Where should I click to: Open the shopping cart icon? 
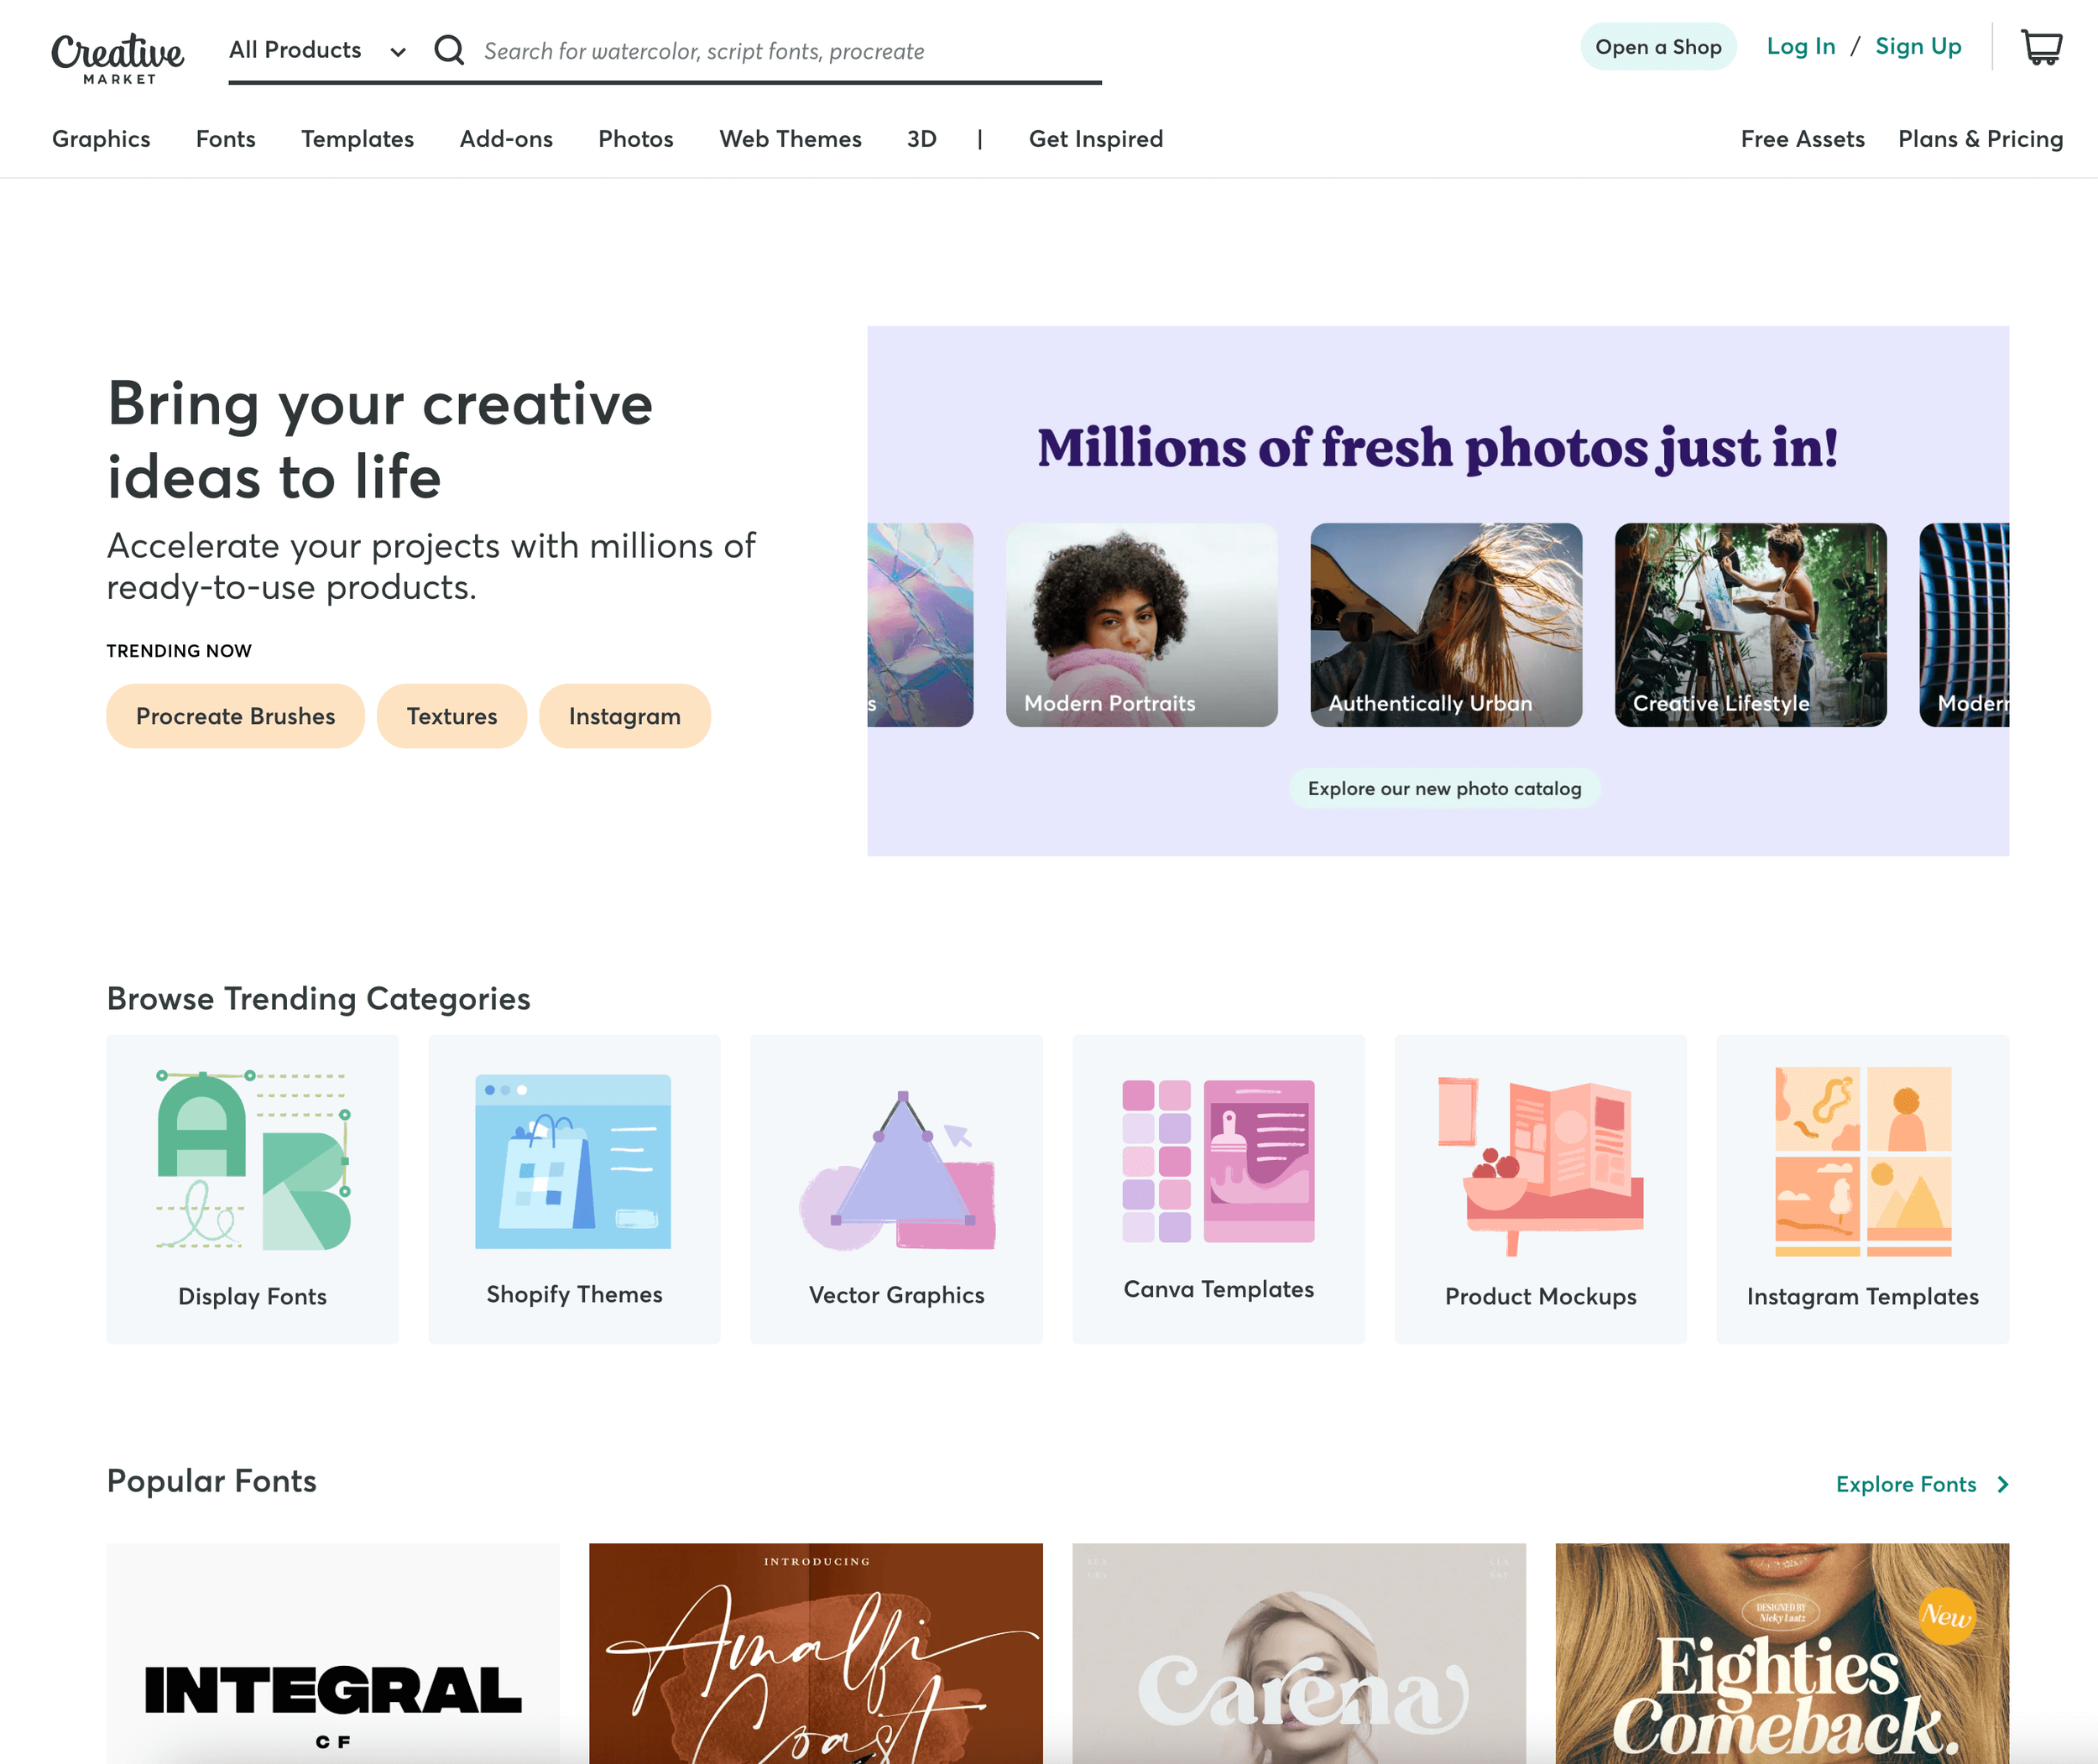[2042, 47]
